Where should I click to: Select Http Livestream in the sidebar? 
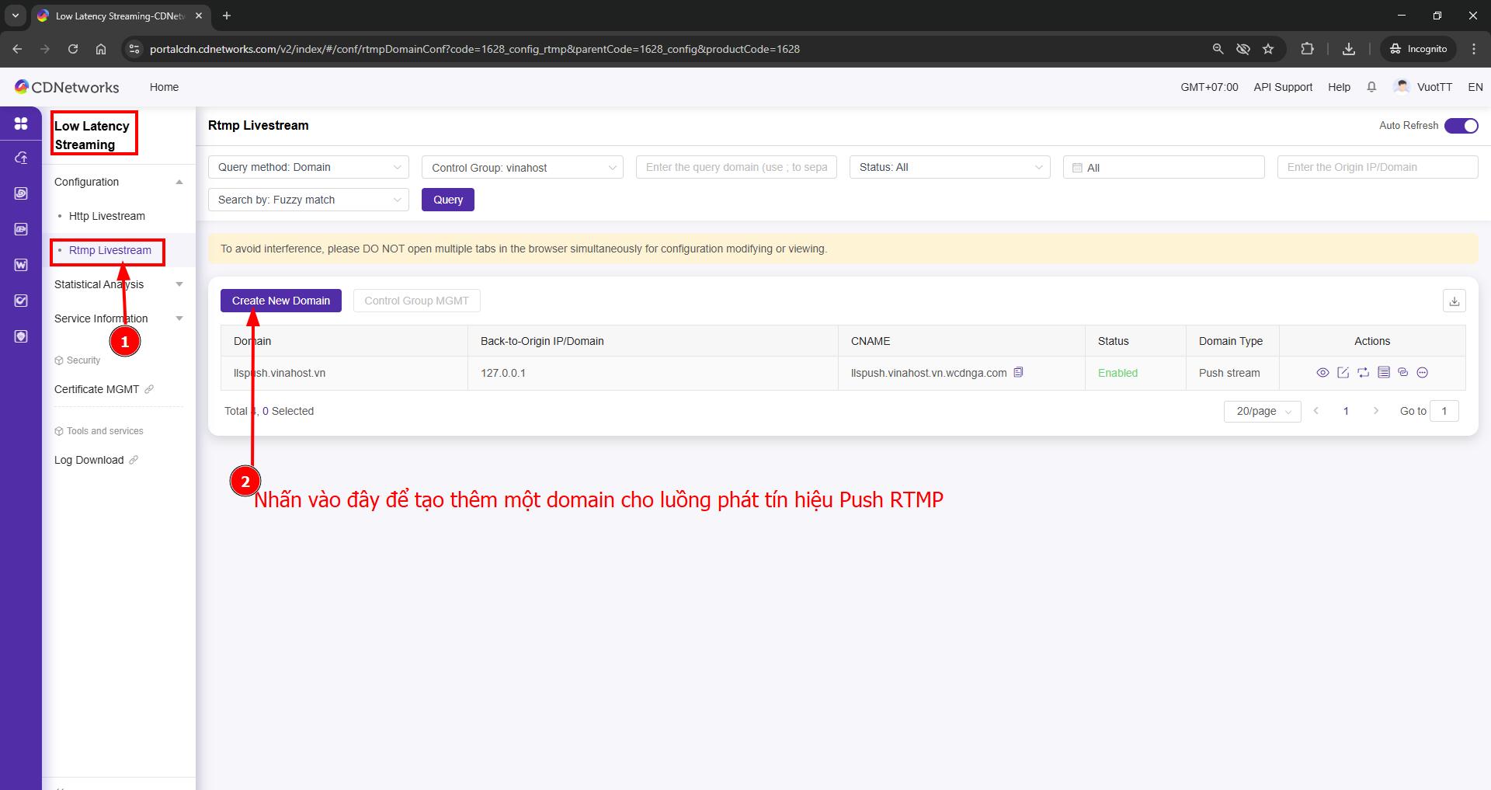coord(107,216)
